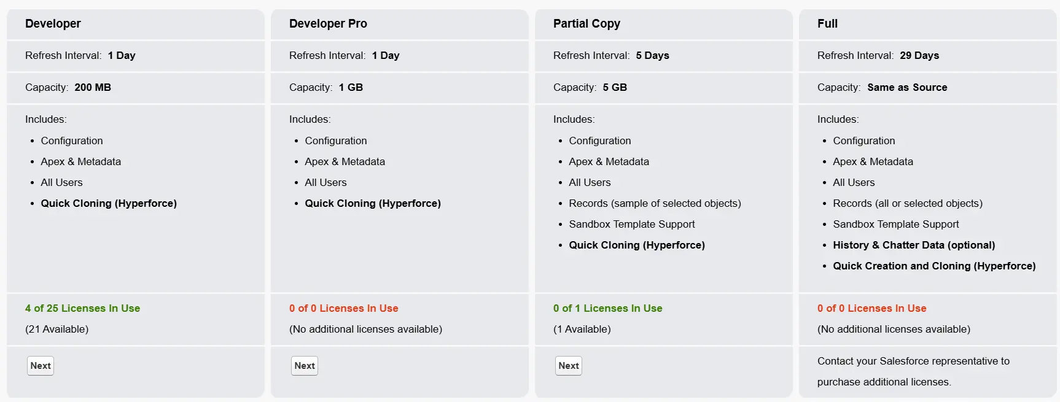Click the "0 of 1 Licenses In Use" text
The width and height of the screenshot is (1060, 402).
(607, 308)
